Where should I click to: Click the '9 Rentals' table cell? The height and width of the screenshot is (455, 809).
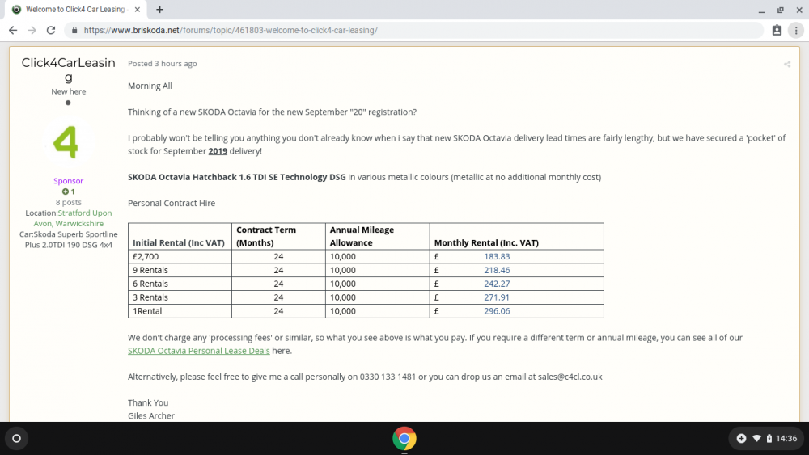point(180,270)
